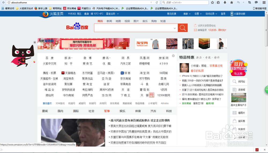Open the 高中生操场产子 news thumbnail

239,98
